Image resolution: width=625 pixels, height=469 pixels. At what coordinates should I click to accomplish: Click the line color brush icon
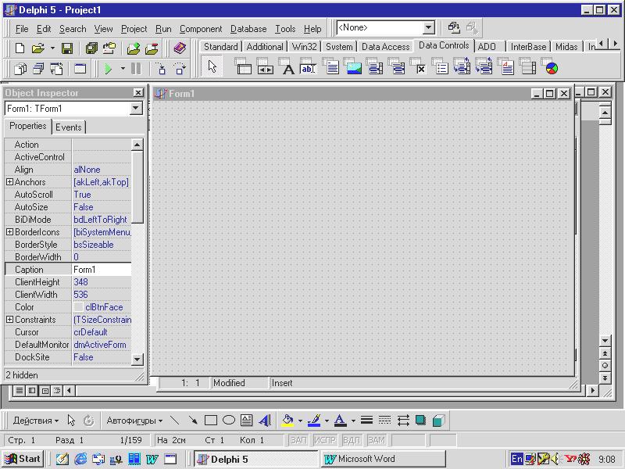(x=315, y=421)
